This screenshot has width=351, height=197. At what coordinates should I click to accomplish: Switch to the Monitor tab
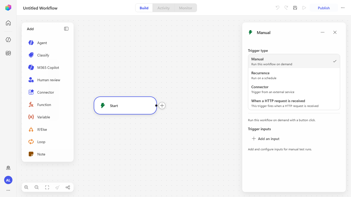pyautogui.click(x=186, y=8)
